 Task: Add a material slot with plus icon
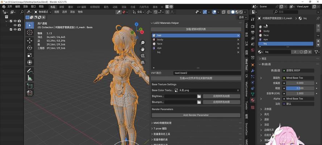coord(318,26)
